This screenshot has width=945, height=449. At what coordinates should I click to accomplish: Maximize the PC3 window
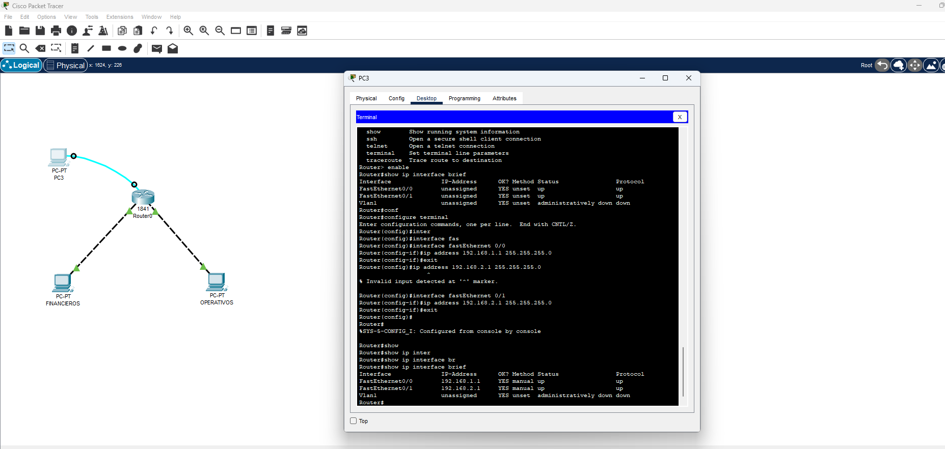pyautogui.click(x=665, y=78)
